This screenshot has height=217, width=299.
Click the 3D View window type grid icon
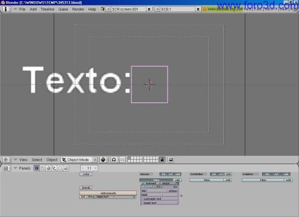[x=6, y=160]
